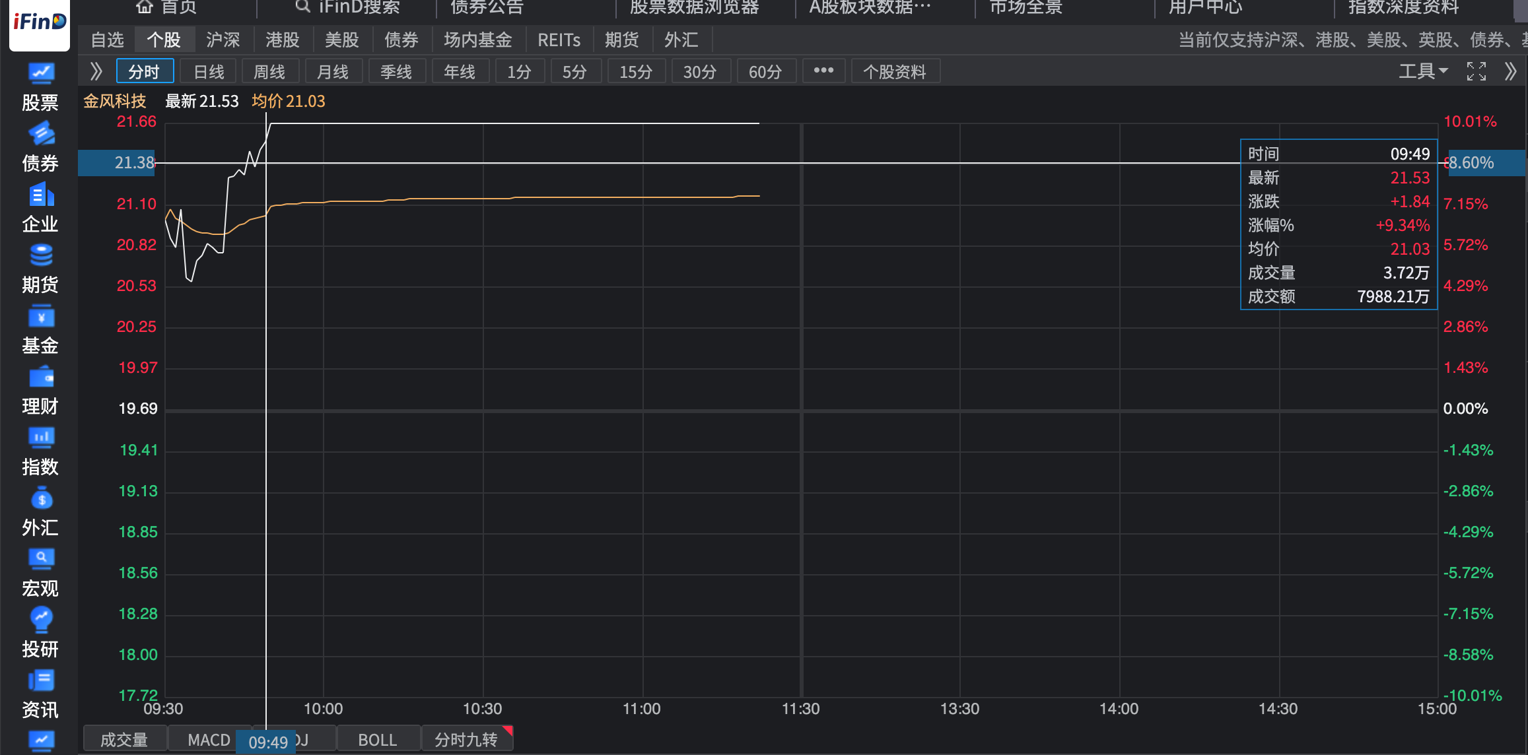Image resolution: width=1528 pixels, height=755 pixels.
Task: Click the 09:49 crosshair time marker
Action: 268,742
